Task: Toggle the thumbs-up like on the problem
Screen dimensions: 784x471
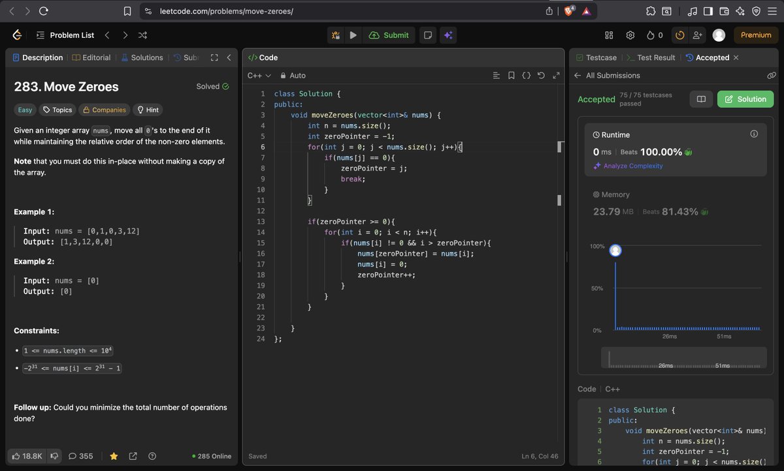Action: (x=16, y=456)
